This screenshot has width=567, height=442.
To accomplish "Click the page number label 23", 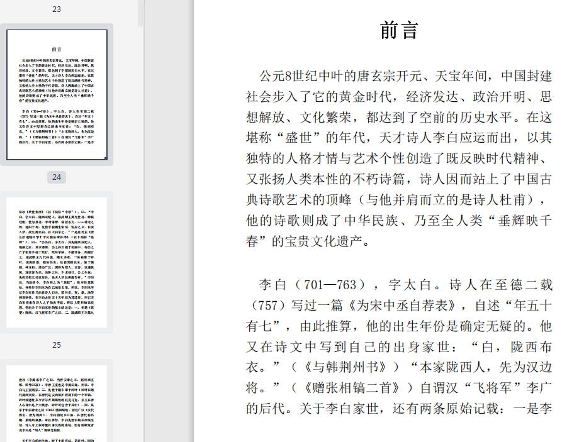I will pyautogui.click(x=57, y=9).
